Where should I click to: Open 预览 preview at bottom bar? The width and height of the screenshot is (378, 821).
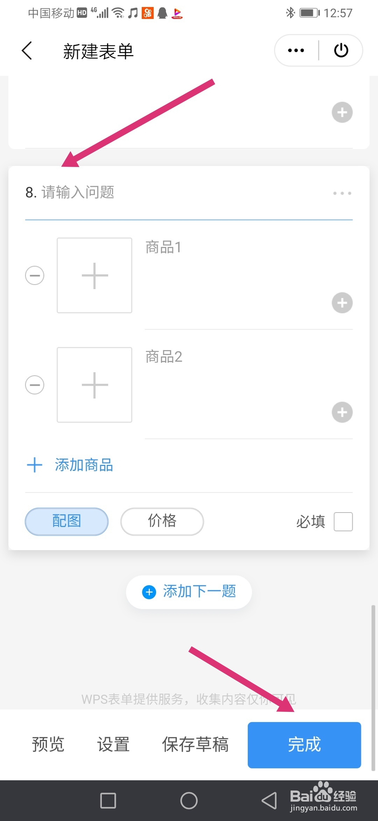coord(48,744)
